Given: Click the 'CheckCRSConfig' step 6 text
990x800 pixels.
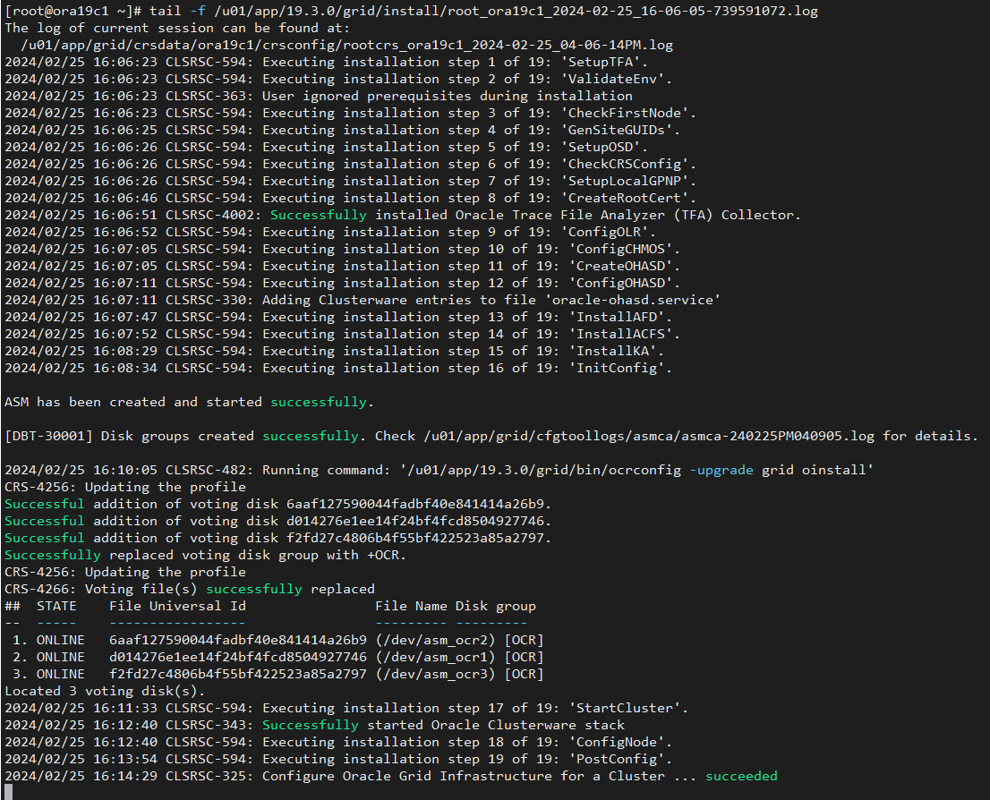Looking at the screenshot, I should [x=625, y=165].
